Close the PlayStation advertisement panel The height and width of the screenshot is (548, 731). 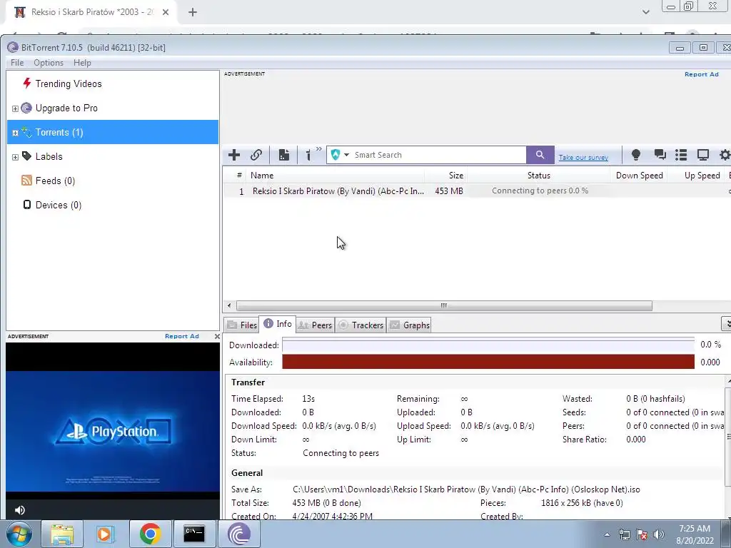point(217,336)
